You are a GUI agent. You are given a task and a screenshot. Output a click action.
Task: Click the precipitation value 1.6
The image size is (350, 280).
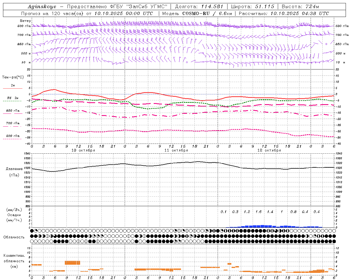click(258, 212)
